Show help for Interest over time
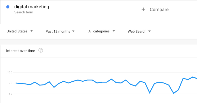Screen dimensions: 197x103 pos(41,50)
